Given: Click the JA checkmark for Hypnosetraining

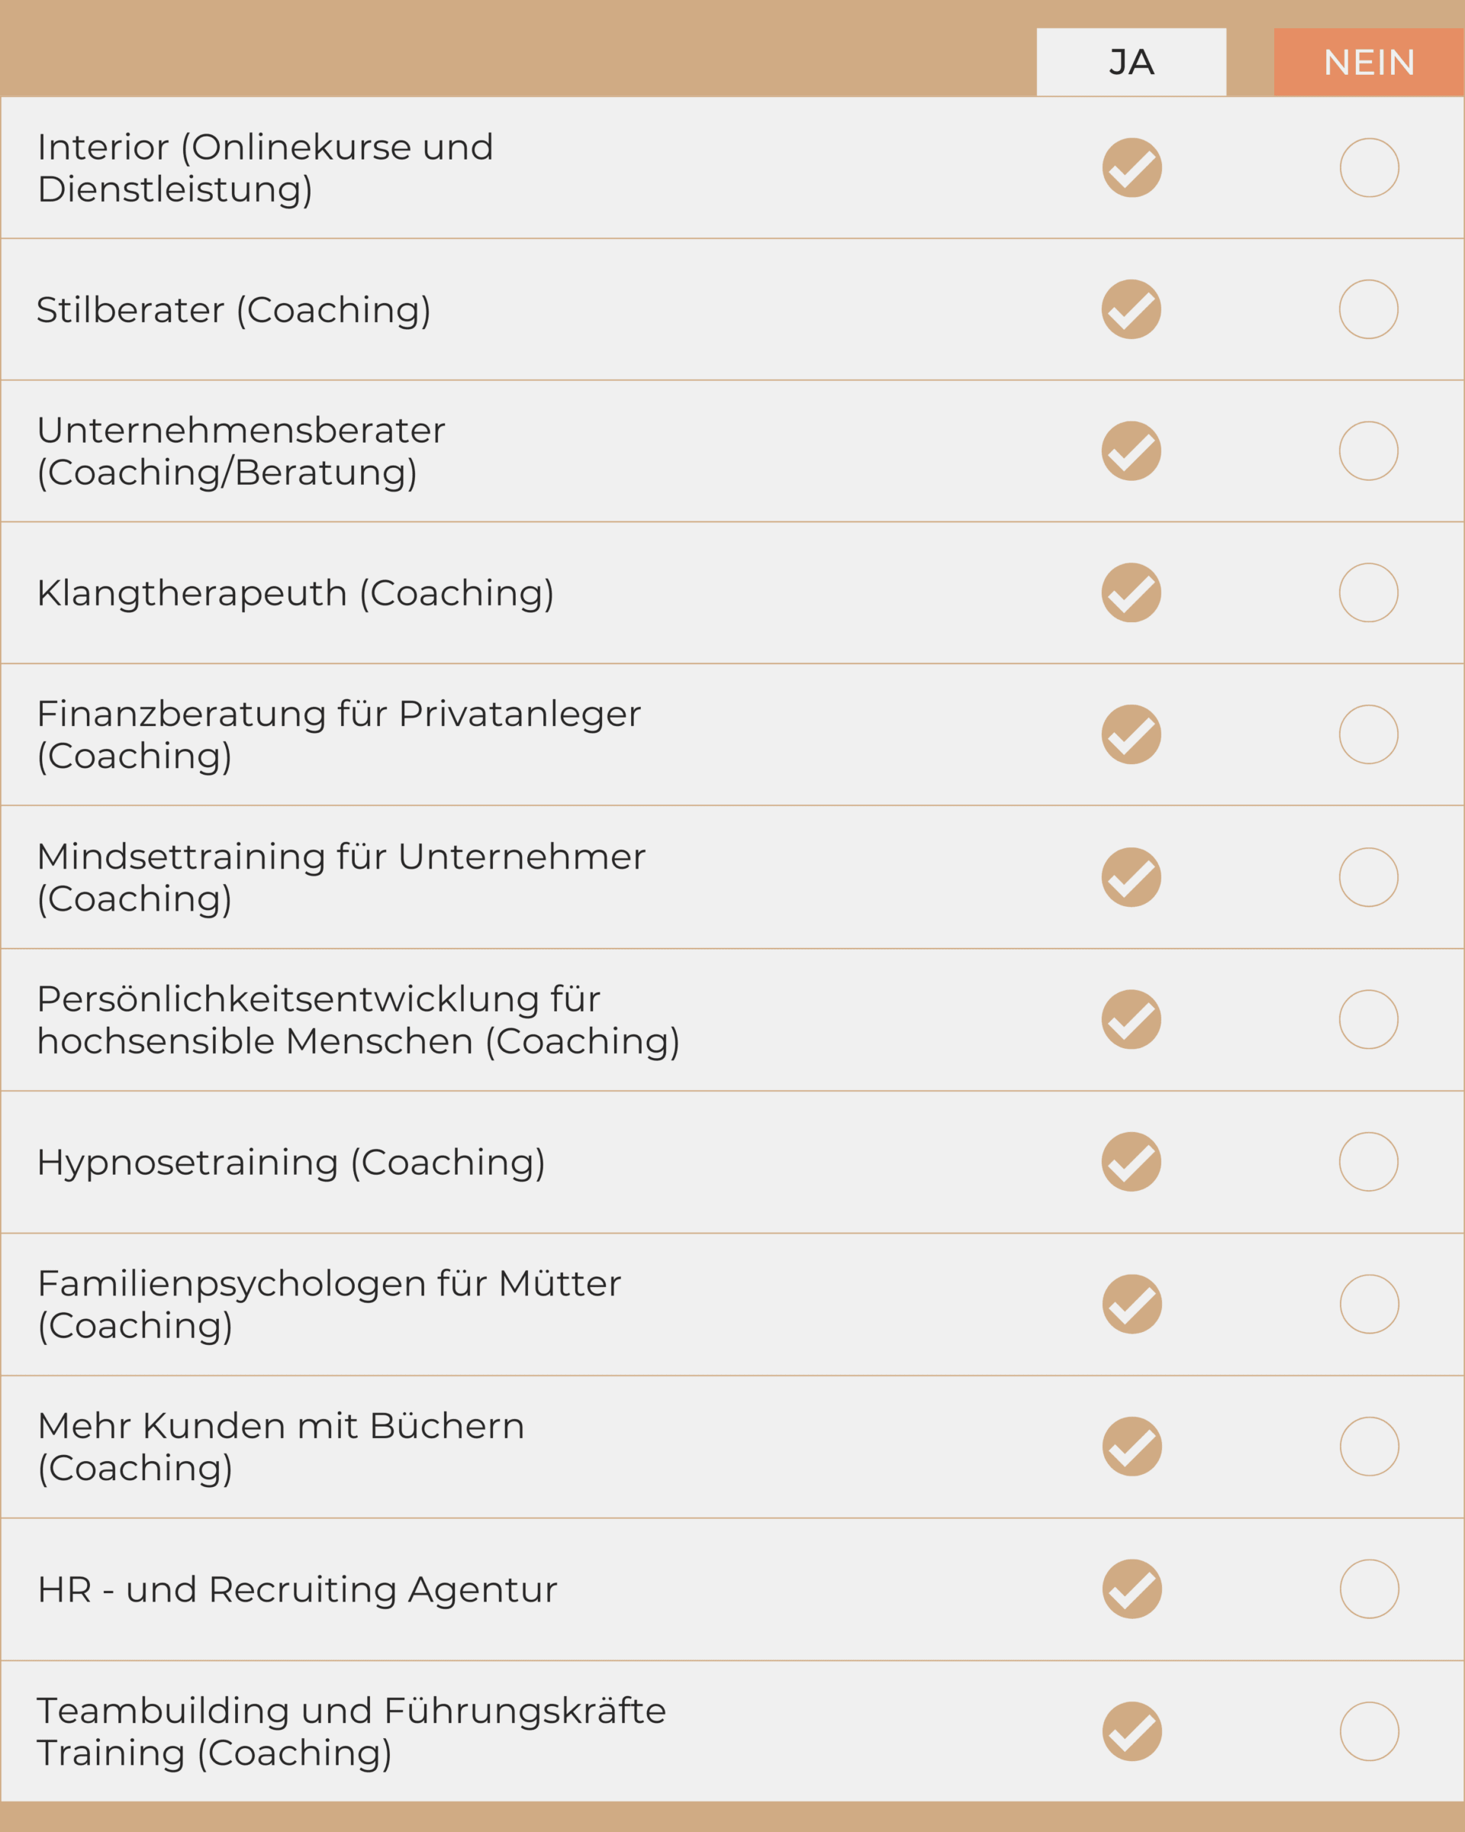Looking at the screenshot, I should pos(1130,1162).
